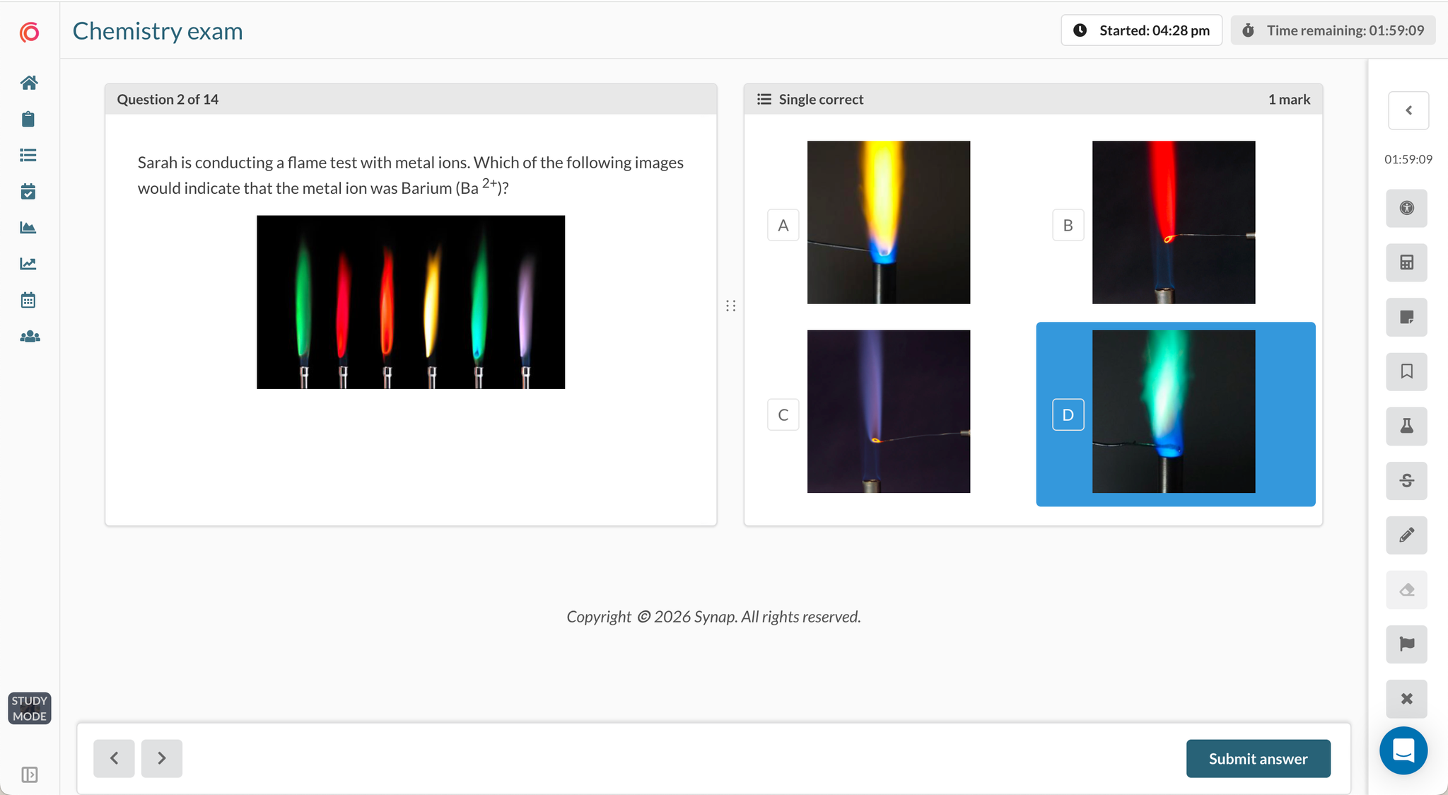The height and width of the screenshot is (795, 1448).
Task: Flag this question
Action: tap(1407, 644)
